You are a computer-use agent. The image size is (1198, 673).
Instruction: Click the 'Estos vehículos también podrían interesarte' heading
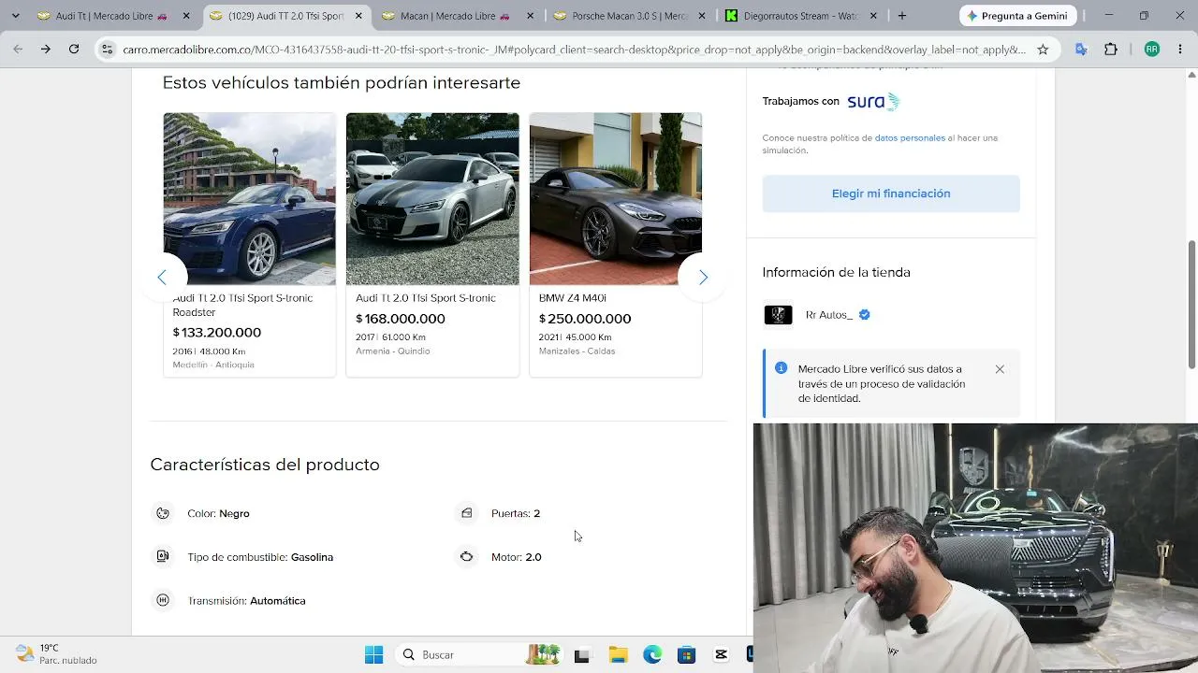pyautogui.click(x=342, y=82)
